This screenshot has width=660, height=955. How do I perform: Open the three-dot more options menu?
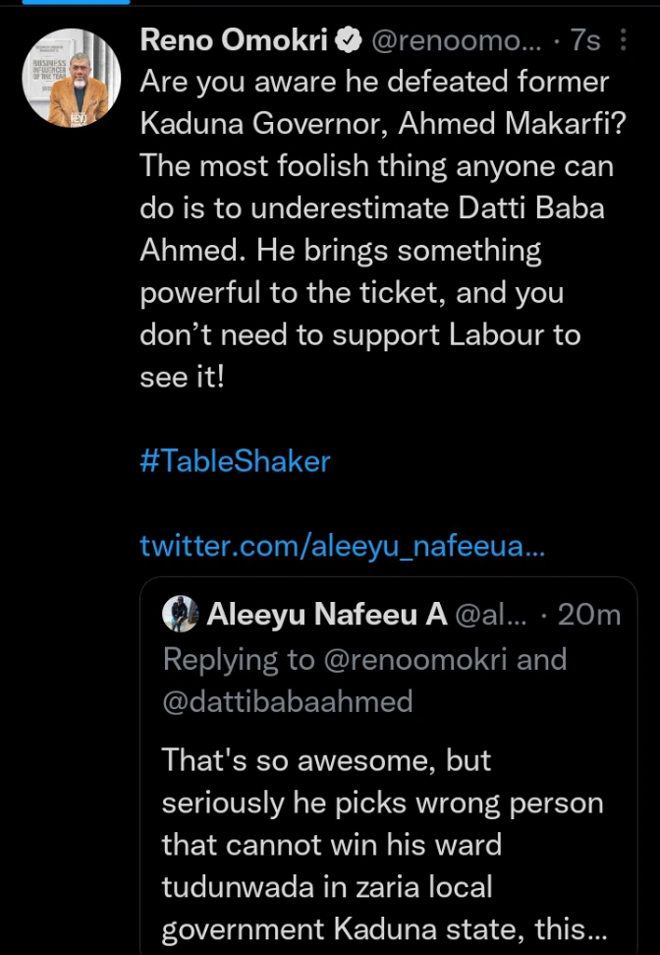[x=624, y=40]
